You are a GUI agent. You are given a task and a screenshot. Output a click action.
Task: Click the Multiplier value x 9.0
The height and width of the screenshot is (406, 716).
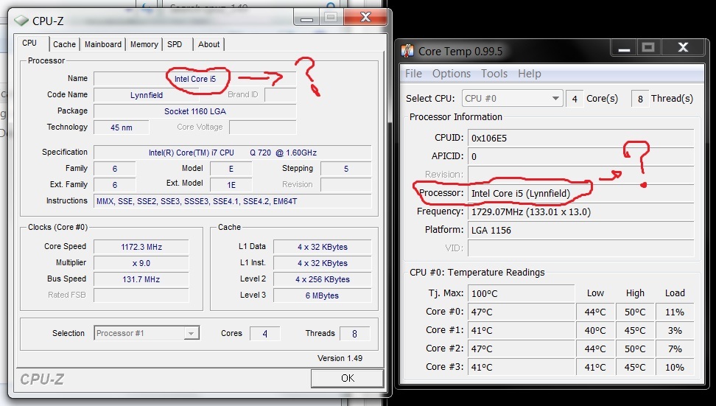point(141,264)
